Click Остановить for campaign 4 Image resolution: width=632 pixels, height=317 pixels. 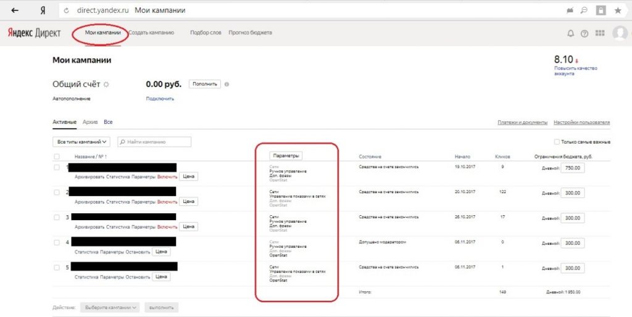pyautogui.click(x=138, y=252)
